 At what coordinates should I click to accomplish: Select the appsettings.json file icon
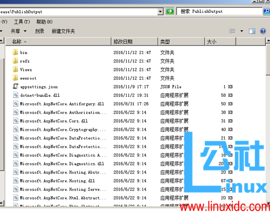pos(15,86)
